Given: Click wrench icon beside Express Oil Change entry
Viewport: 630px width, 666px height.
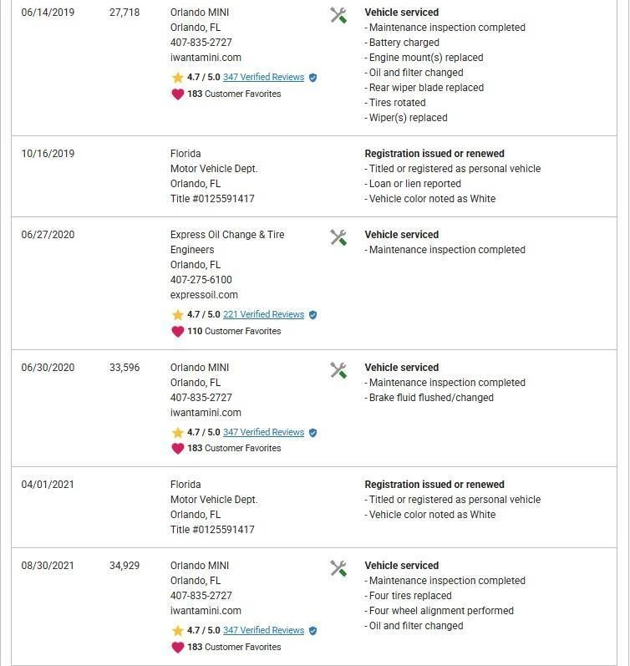Looking at the screenshot, I should coord(338,237).
